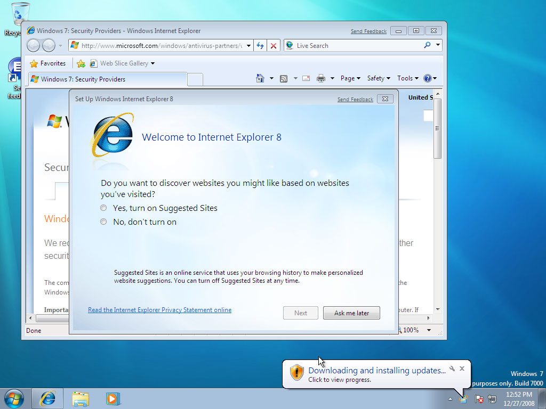Click the Internet Explorer taskbar icon
This screenshot has width=546, height=409.
47,398
